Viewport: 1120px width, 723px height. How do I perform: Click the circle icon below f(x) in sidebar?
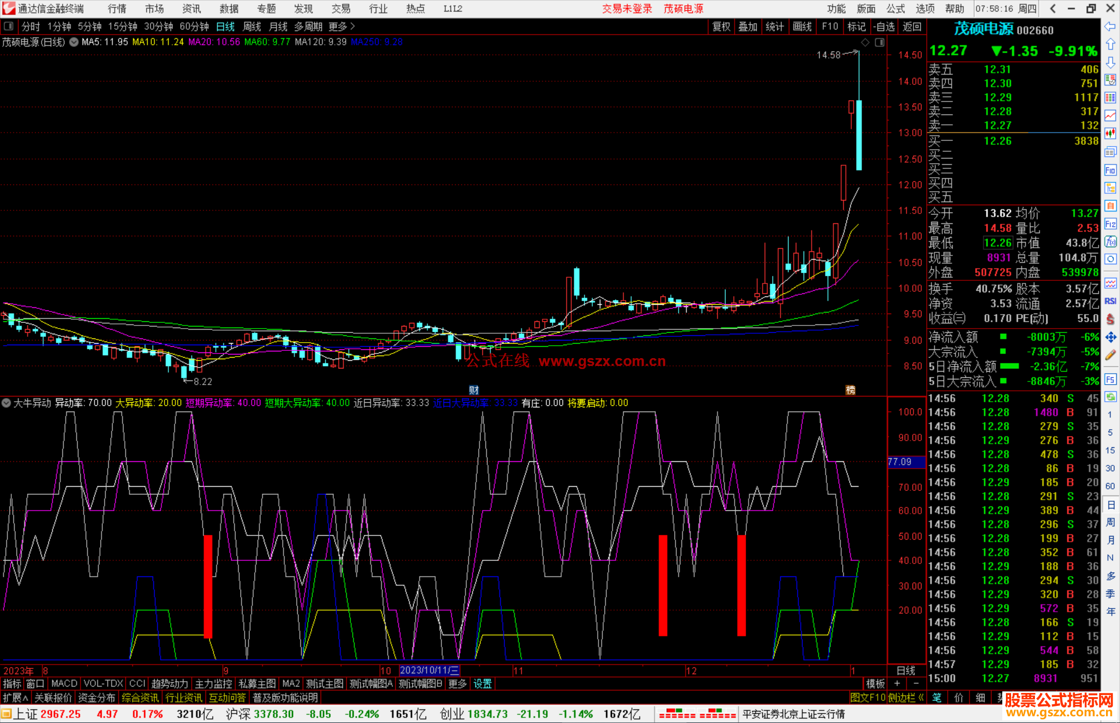click(1110, 259)
